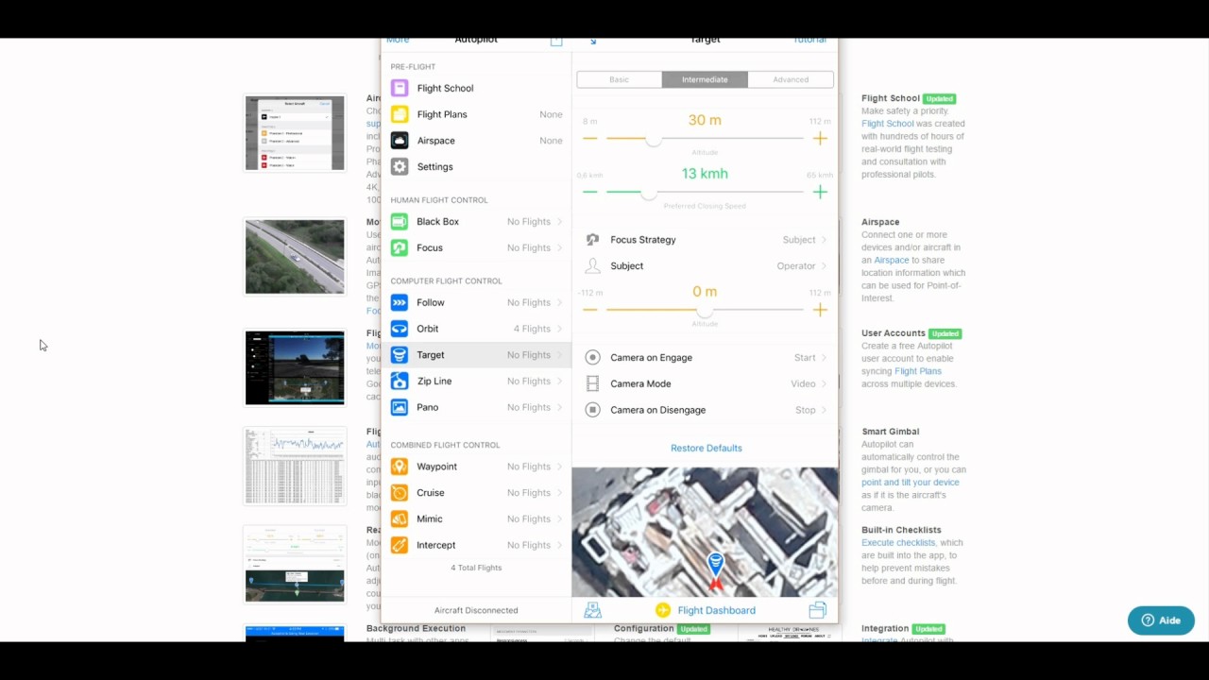The width and height of the screenshot is (1209, 680).
Task: Follow the Flight School link in webpage text
Action: coord(888,124)
